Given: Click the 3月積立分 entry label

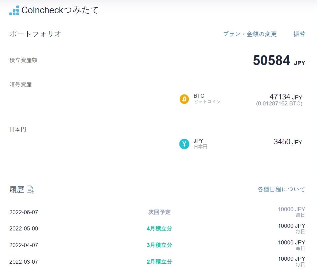Looking at the screenshot, I should [159, 245].
